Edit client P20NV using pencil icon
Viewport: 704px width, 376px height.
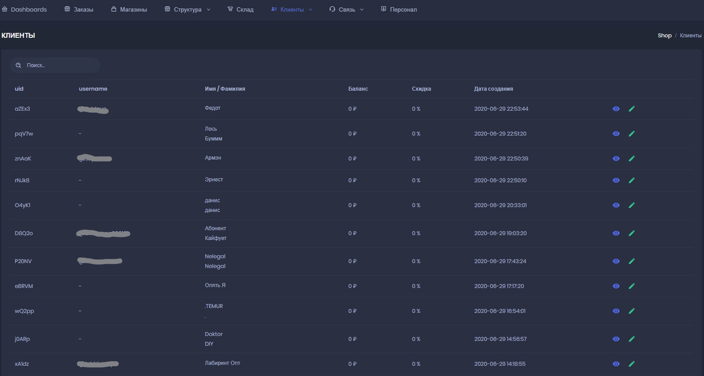pos(631,261)
